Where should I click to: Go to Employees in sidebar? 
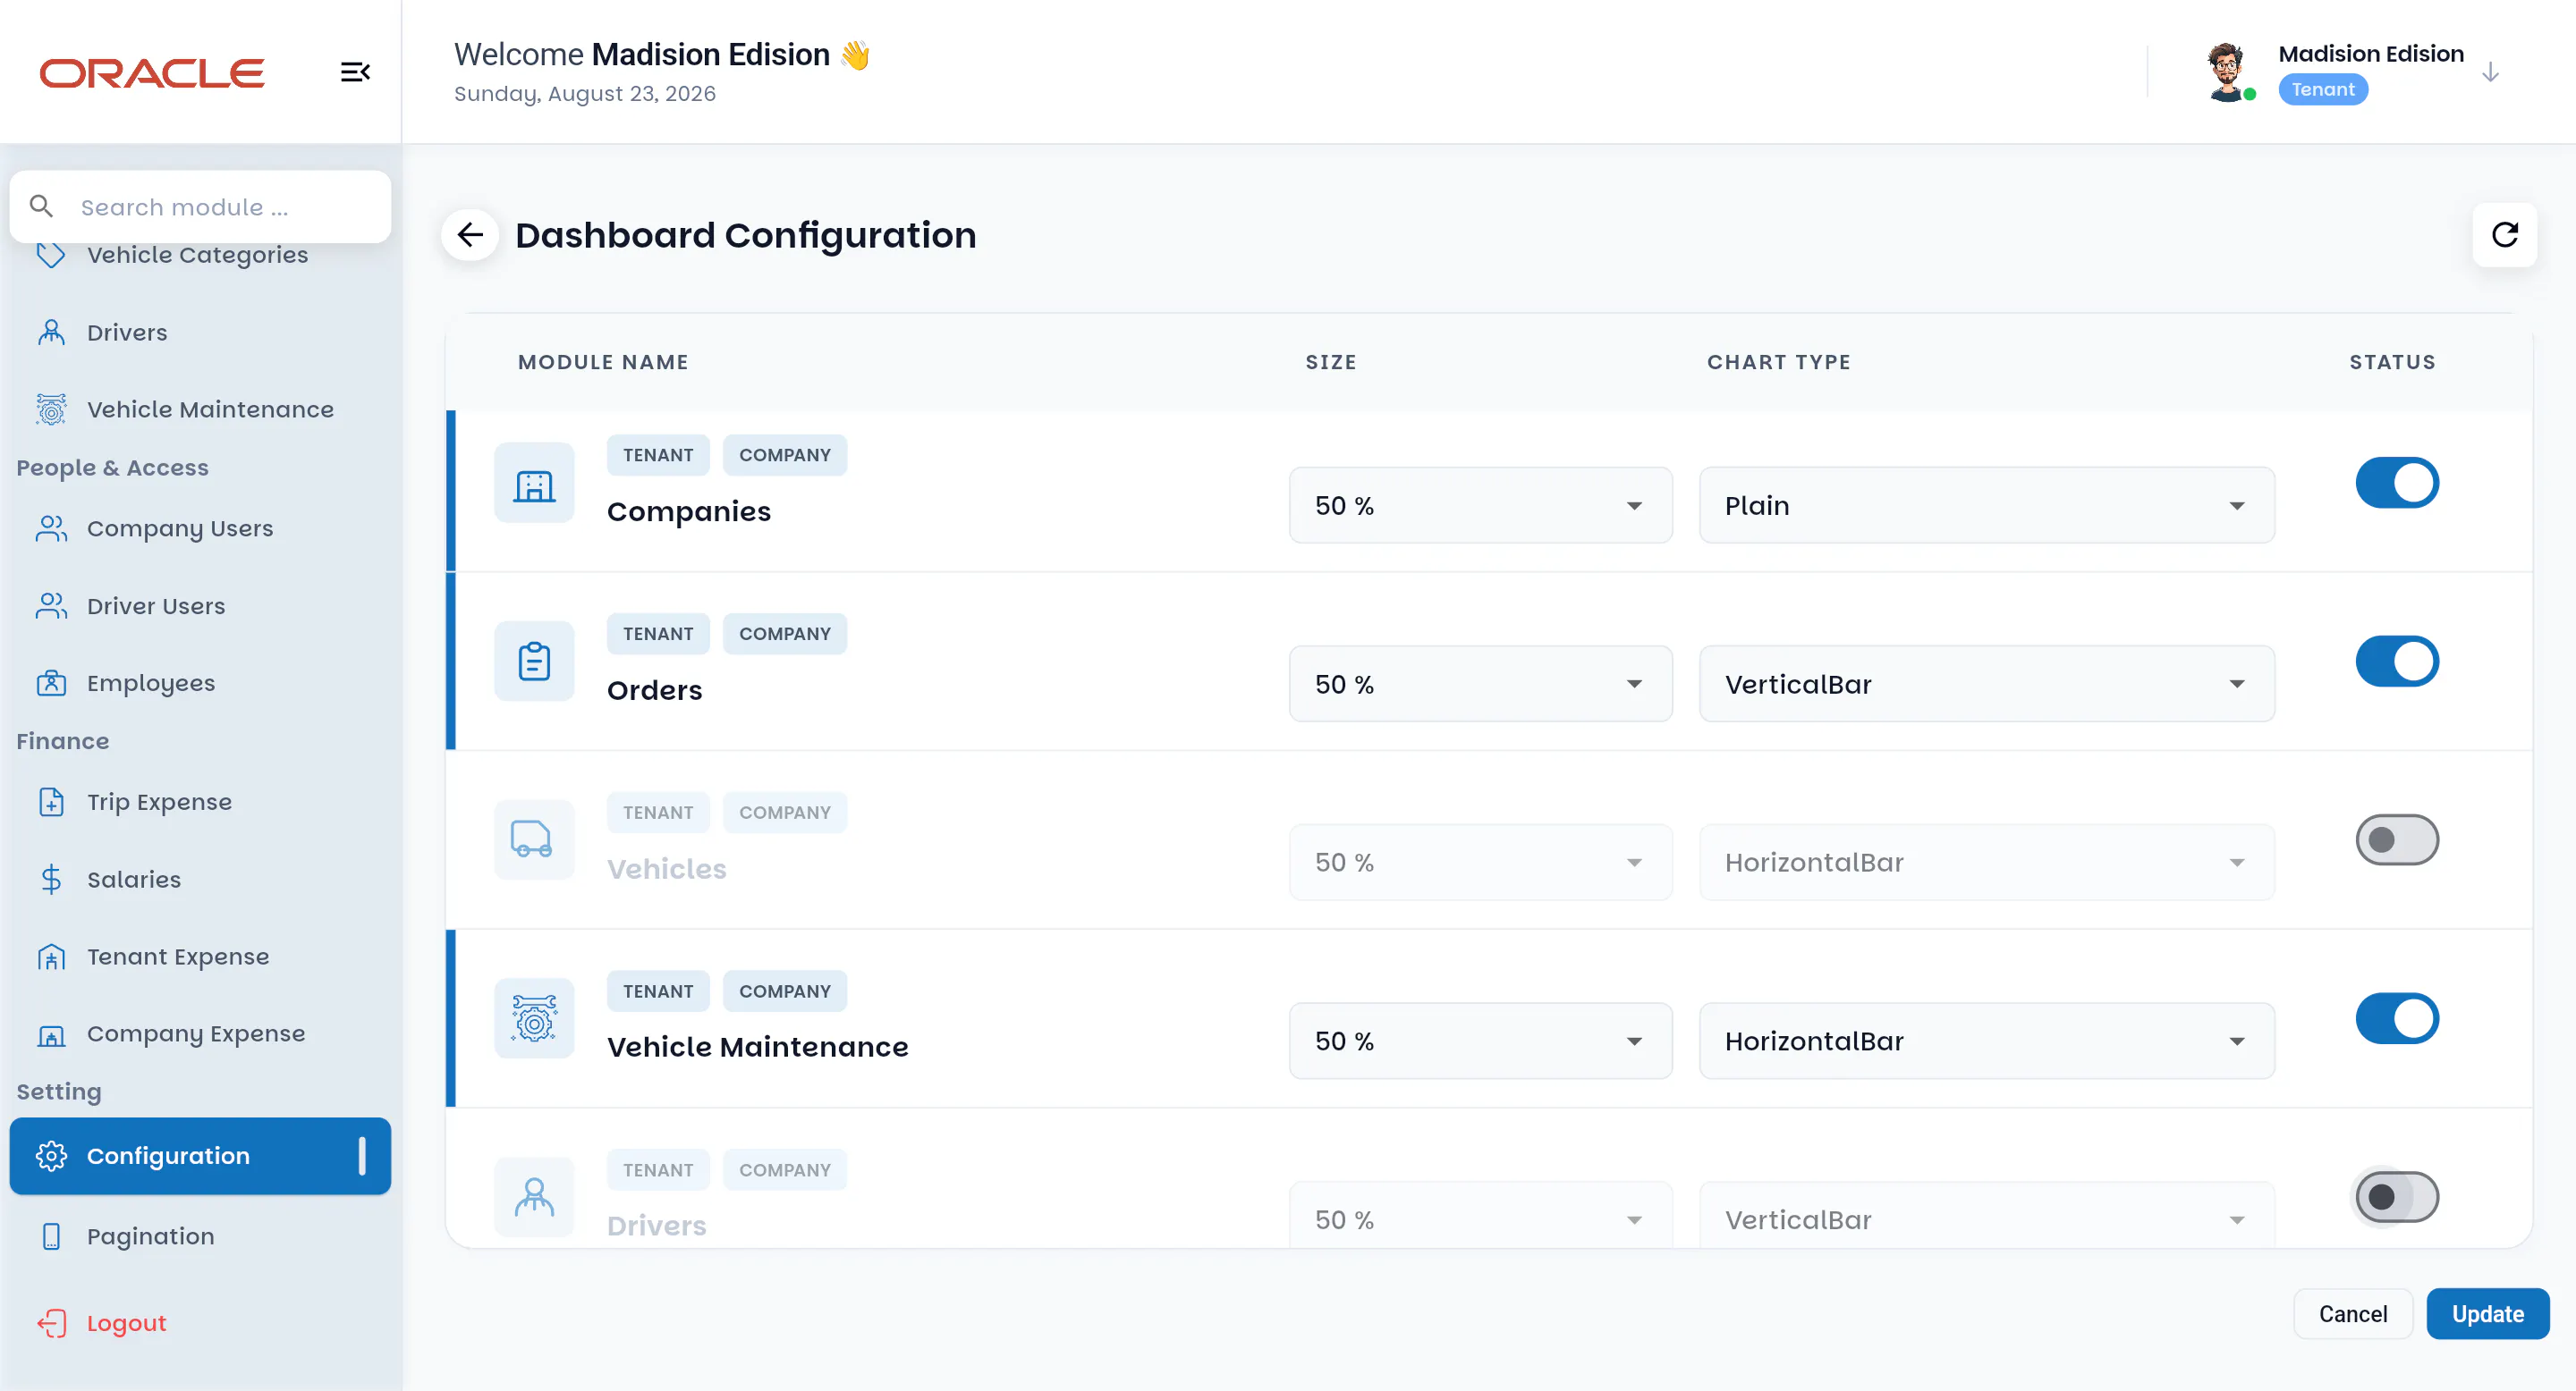click(x=200, y=682)
